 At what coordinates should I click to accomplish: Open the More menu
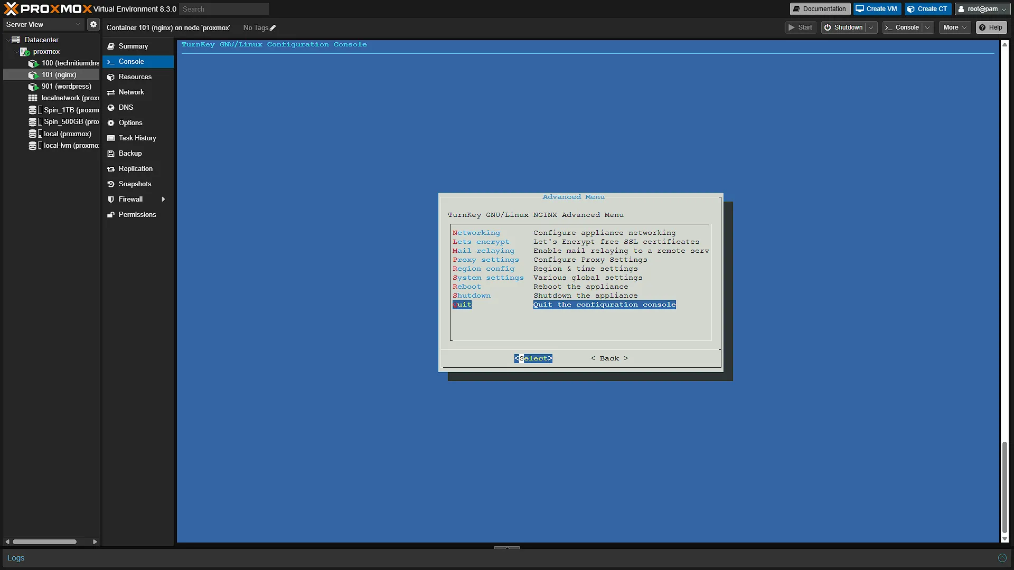tap(955, 27)
